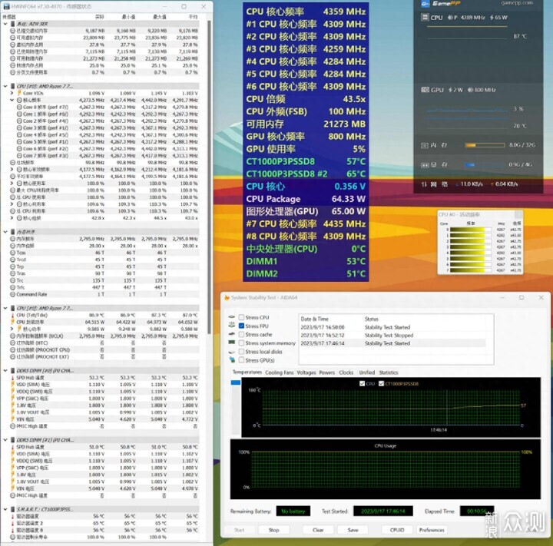Collapse the DDR5 DIMM [#0] sensor group

[x=5, y=370]
